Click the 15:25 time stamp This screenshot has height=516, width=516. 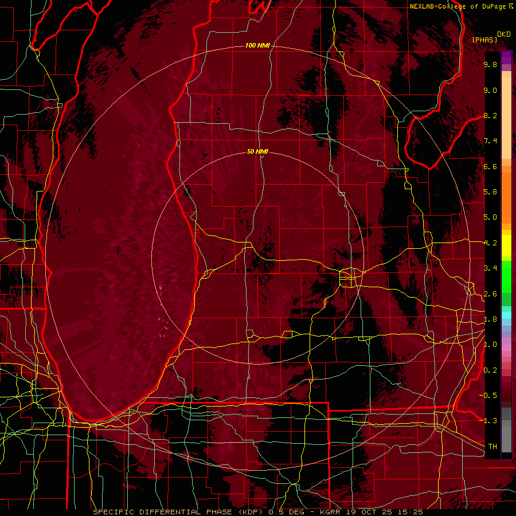[409, 512]
